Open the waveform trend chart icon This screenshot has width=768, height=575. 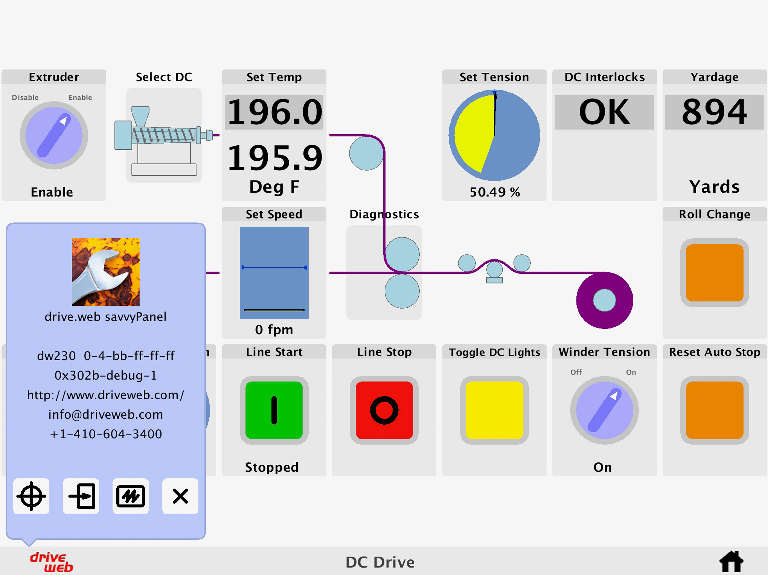click(130, 496)
